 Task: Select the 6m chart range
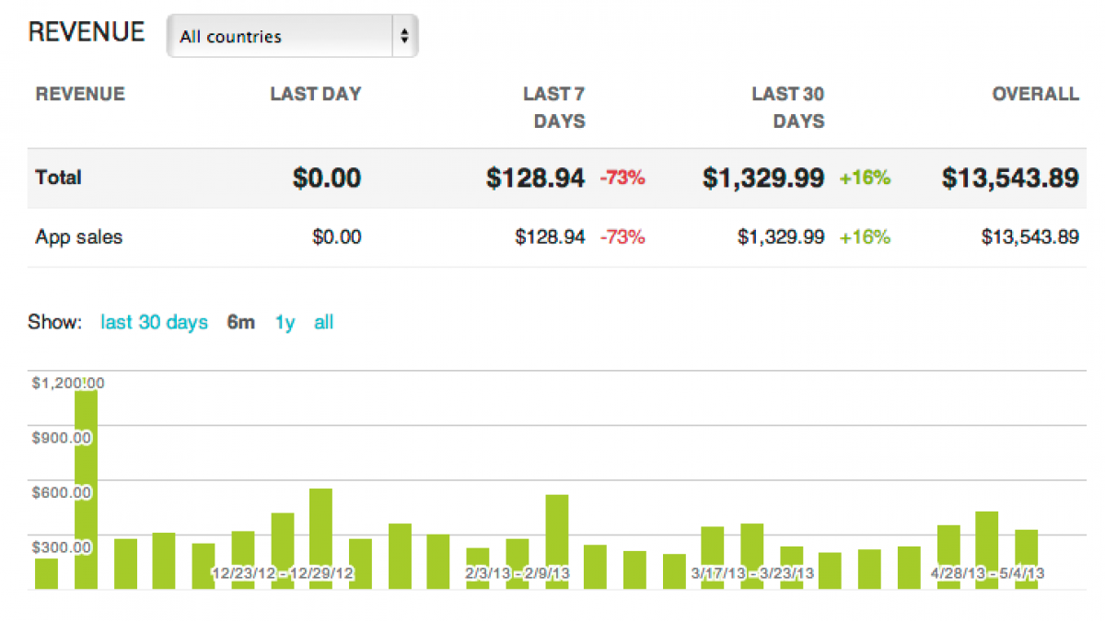click(x=241, y=323)
